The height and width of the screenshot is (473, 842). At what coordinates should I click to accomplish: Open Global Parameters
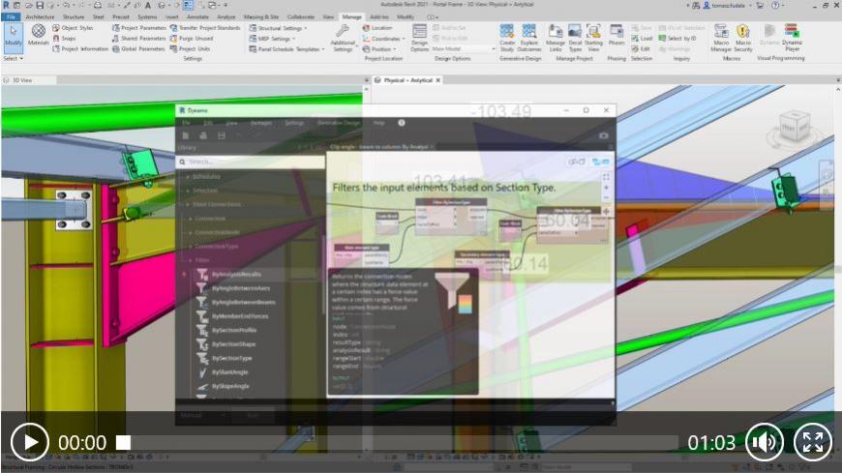tap(138, 49)
